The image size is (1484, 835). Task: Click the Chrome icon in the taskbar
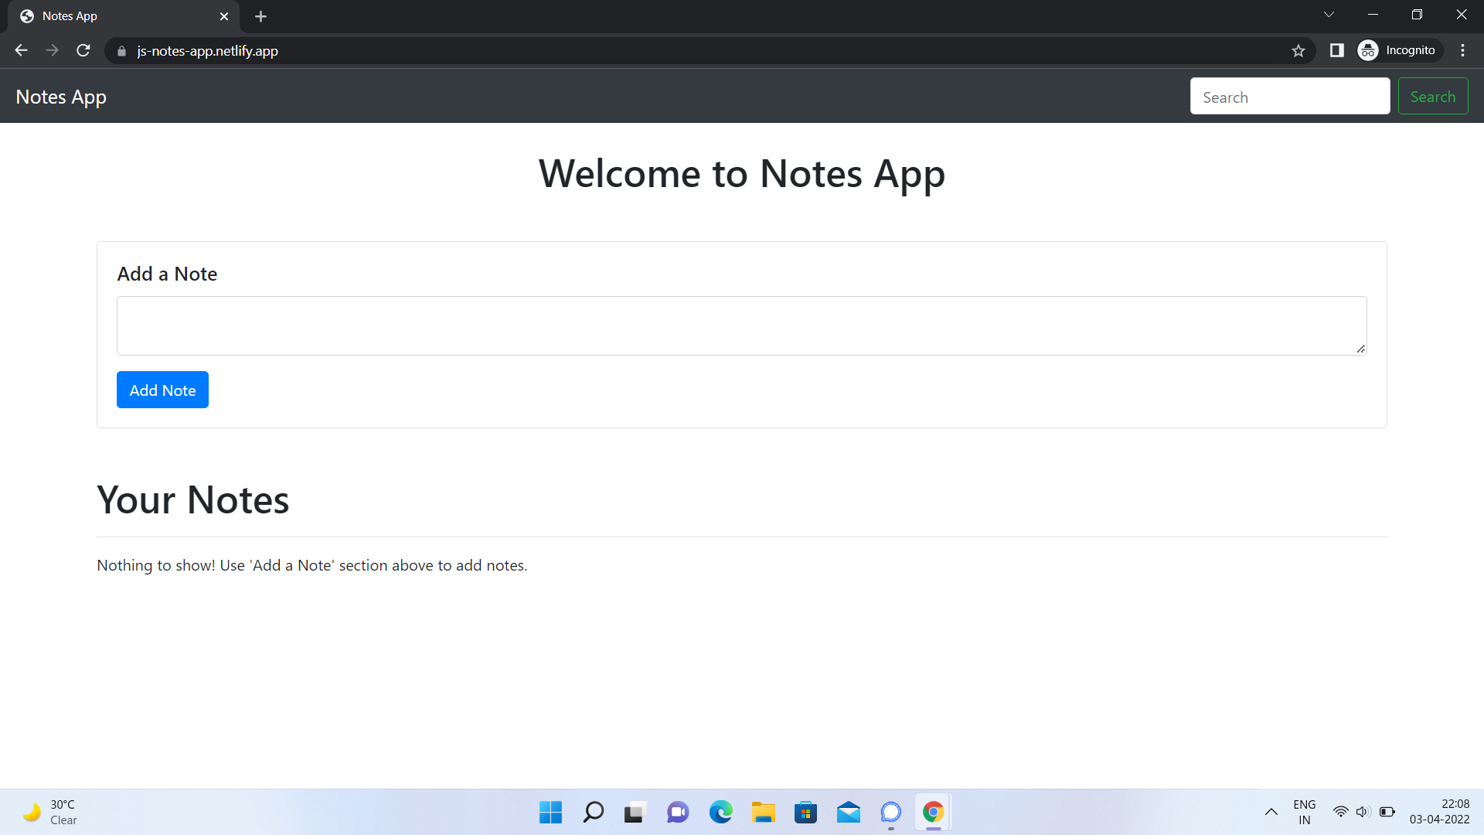click(x=933, y=813)
